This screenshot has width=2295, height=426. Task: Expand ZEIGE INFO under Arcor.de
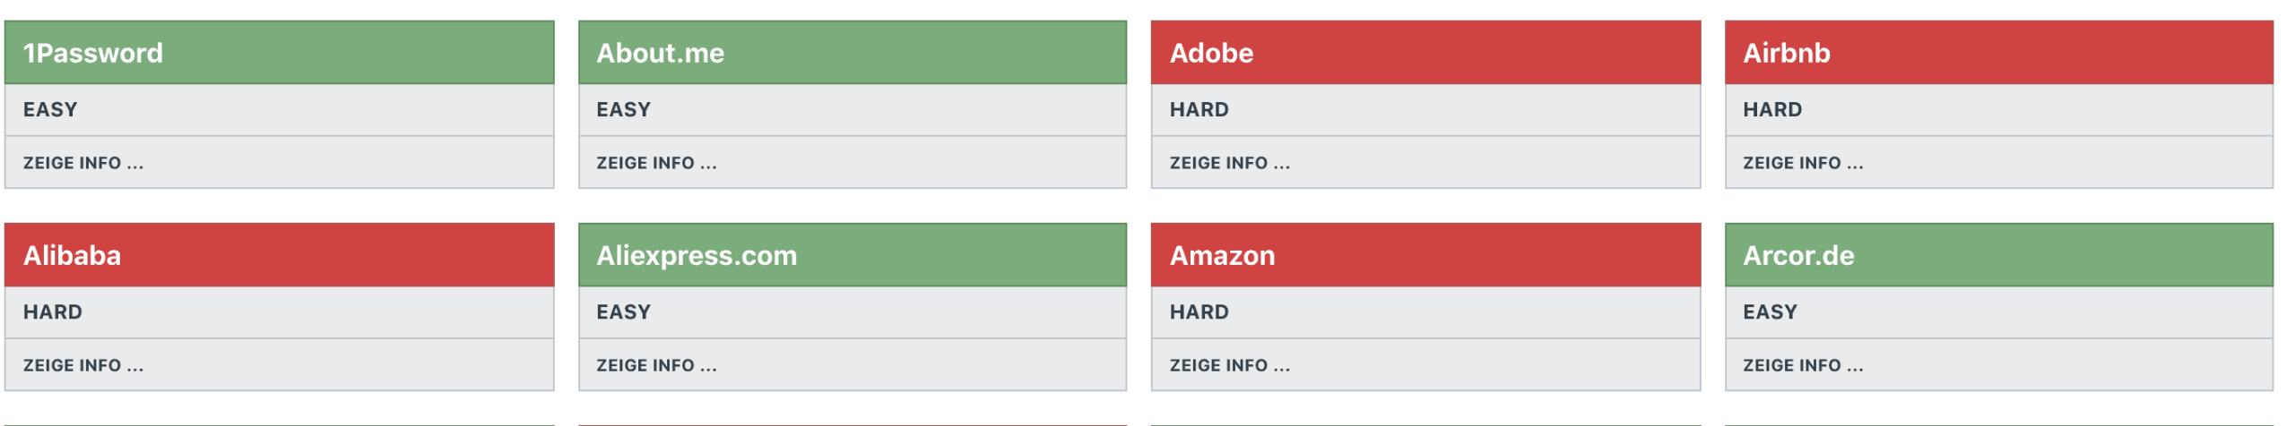1802,365
